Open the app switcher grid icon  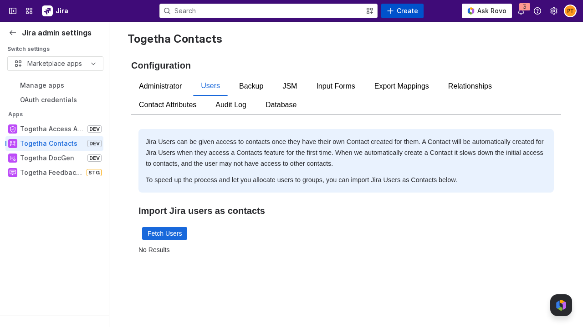[x=29, y=11]
